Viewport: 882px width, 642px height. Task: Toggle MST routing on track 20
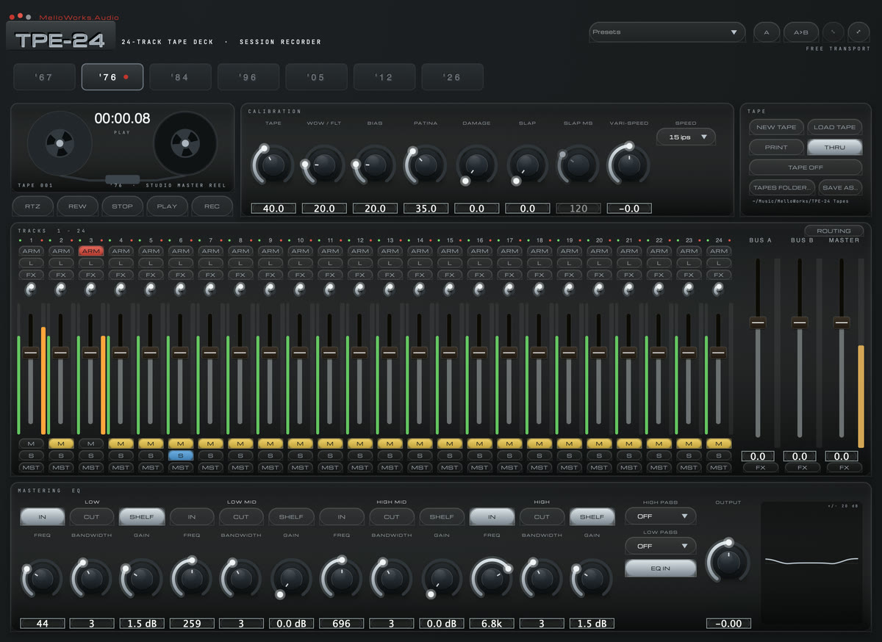(600, 467)
